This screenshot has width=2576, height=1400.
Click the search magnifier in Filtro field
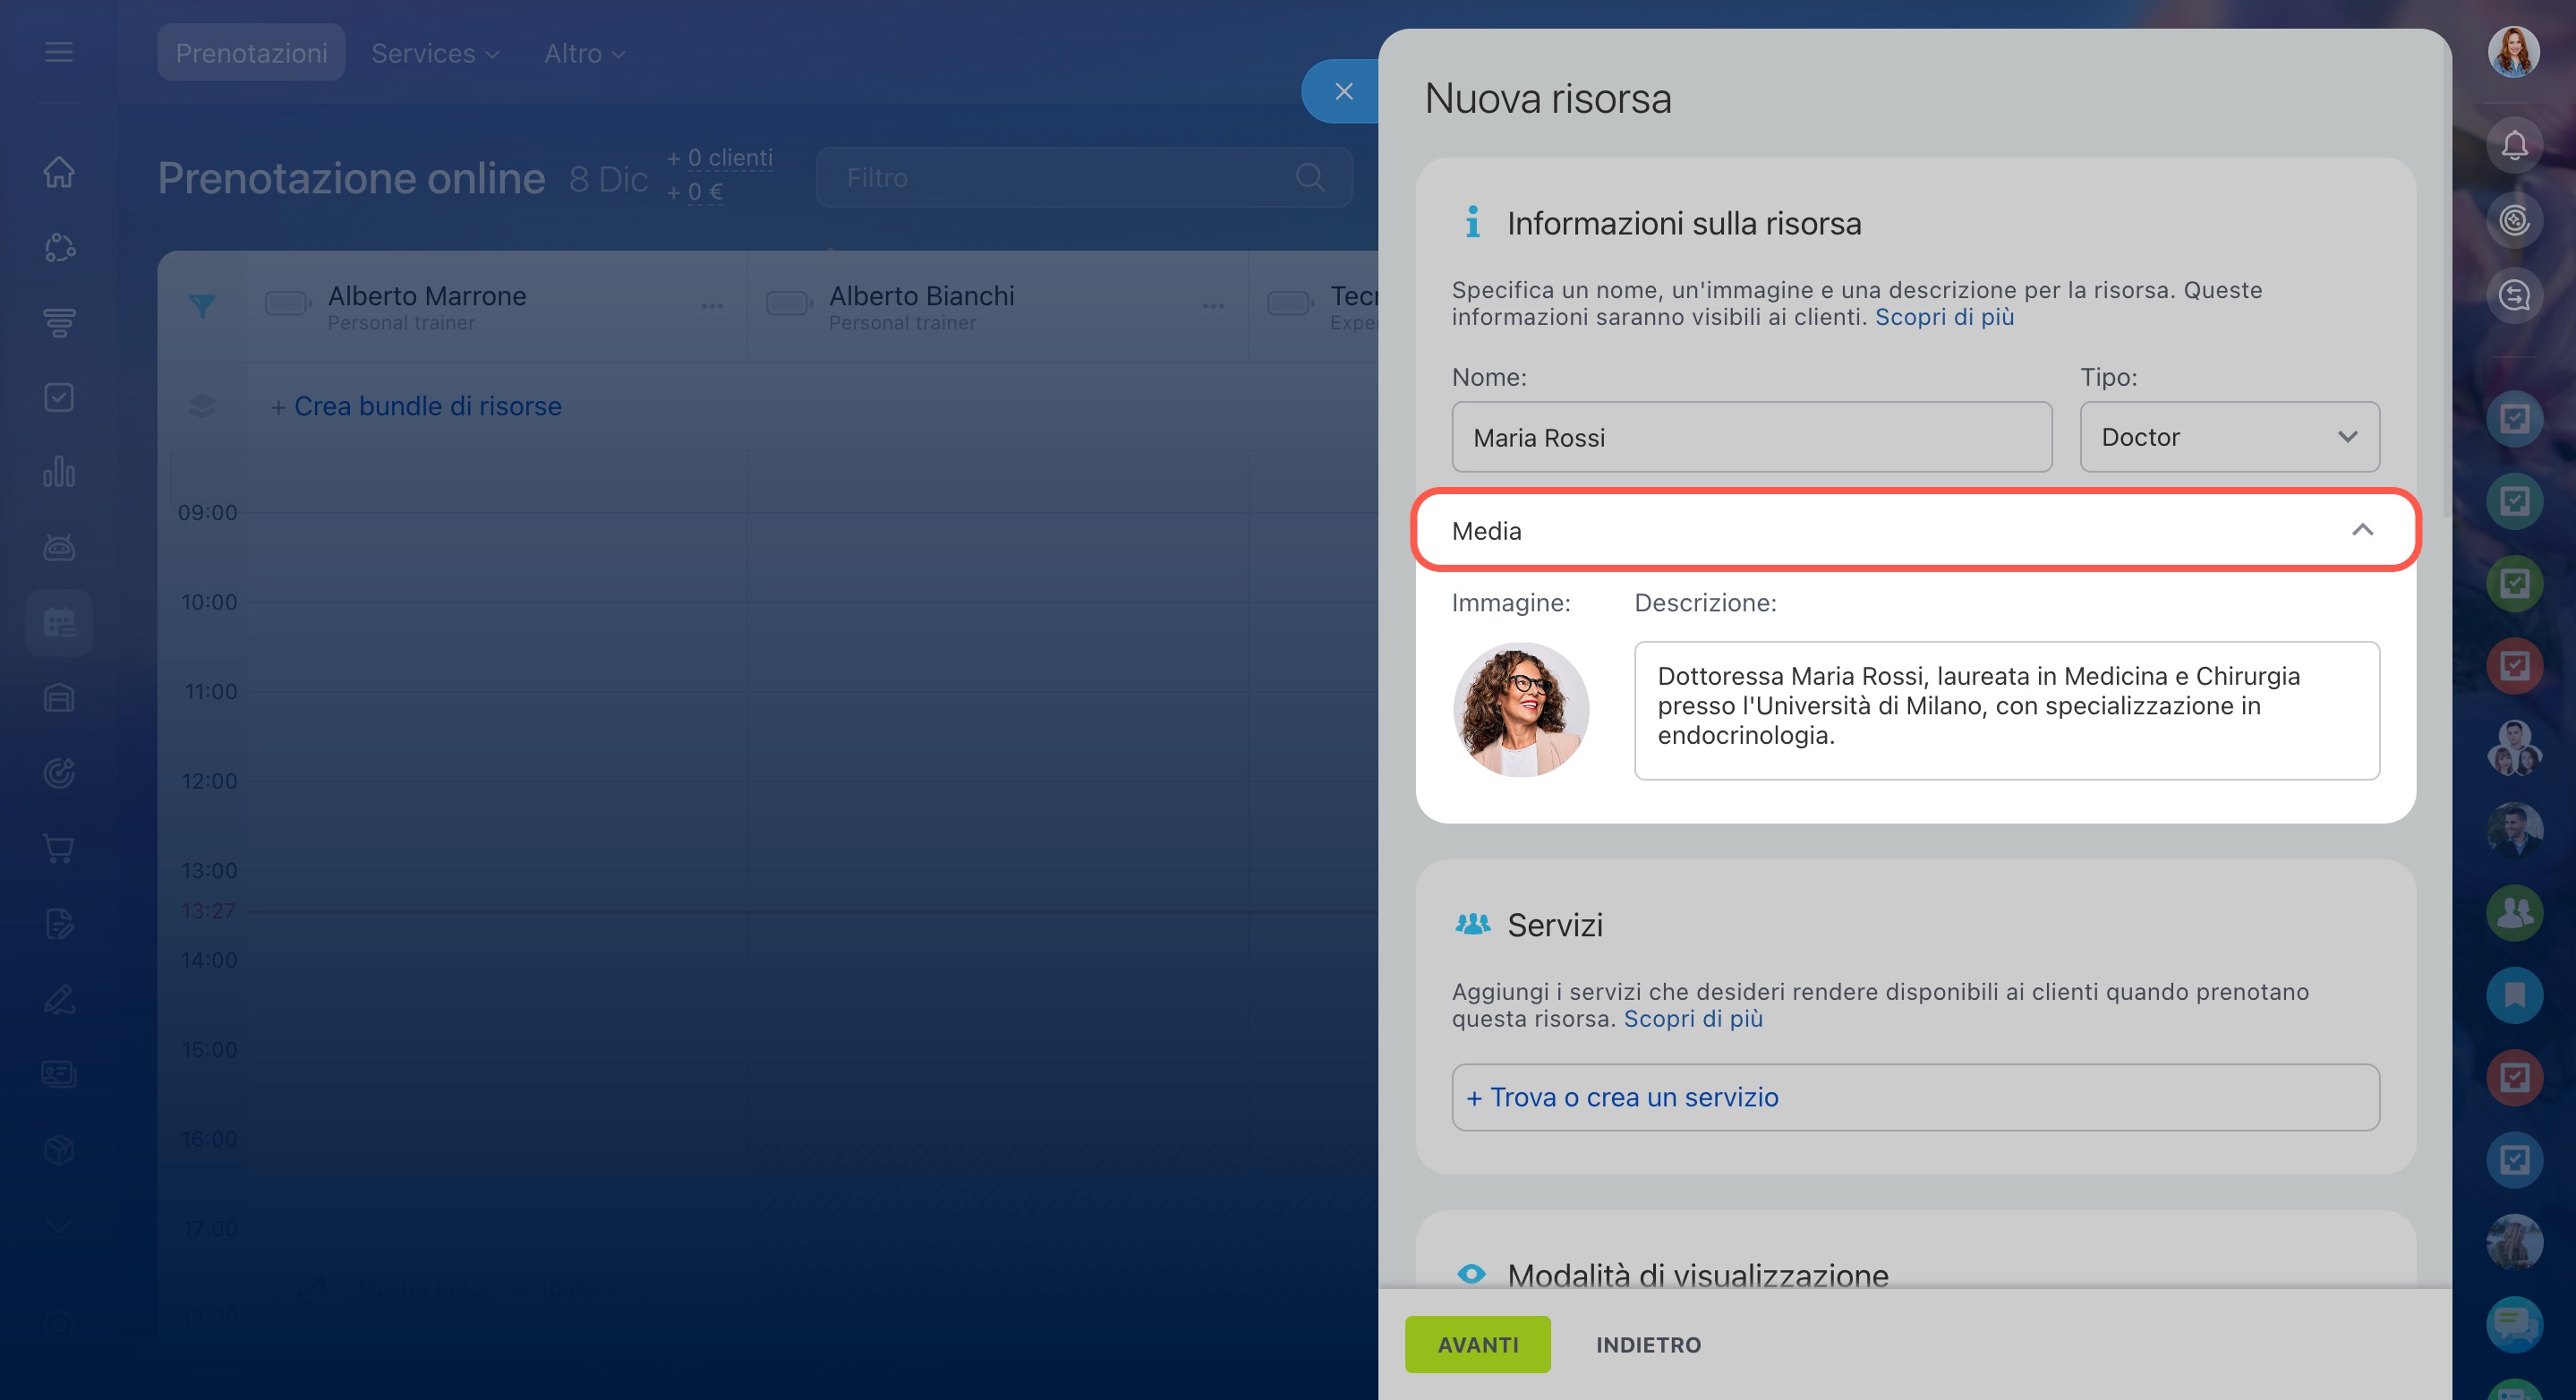click(1309, 178)
